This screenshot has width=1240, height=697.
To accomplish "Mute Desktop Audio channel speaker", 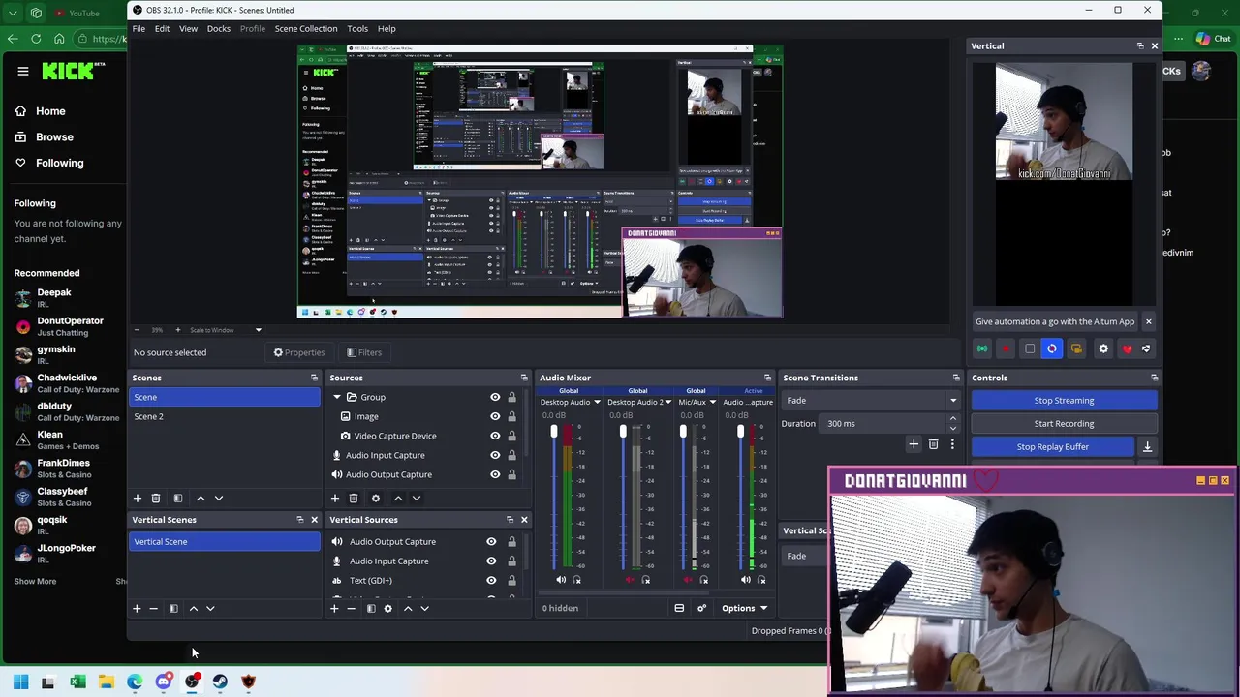I will [561, 580].
